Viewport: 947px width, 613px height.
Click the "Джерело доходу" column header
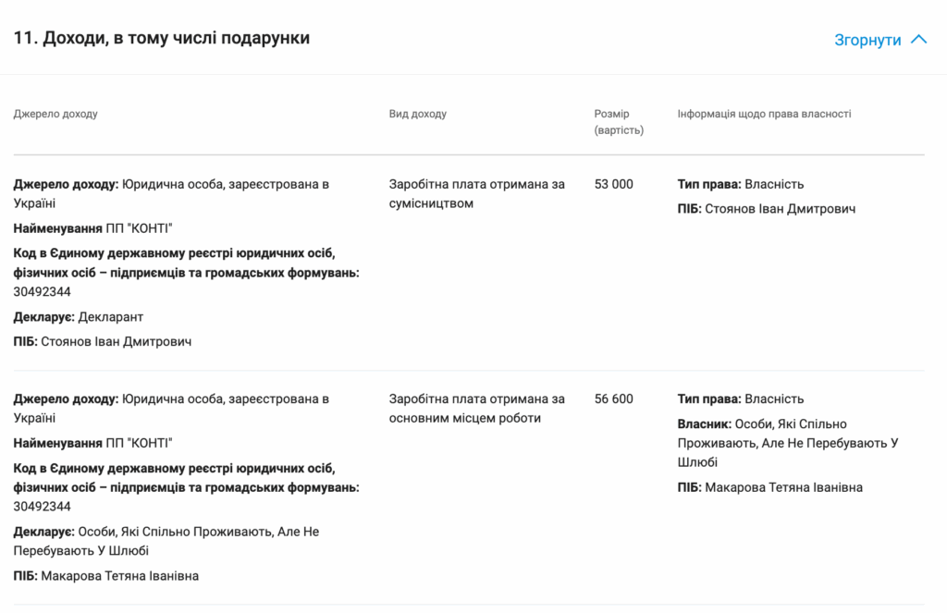click(x=55, y=114)
